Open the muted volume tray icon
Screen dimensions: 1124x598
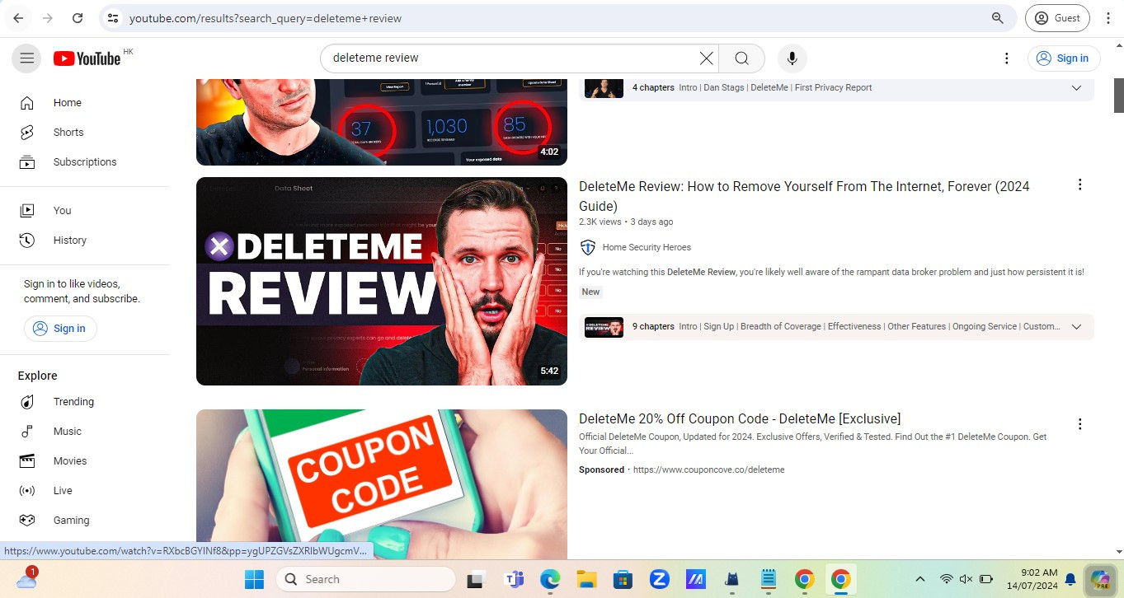(966, 579)
